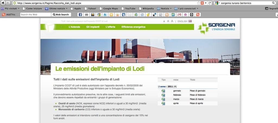Collapse the anno 2011 group

tap(159, 86)
